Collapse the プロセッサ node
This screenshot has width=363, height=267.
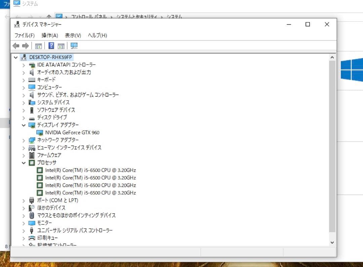click(x=24, y=163)
